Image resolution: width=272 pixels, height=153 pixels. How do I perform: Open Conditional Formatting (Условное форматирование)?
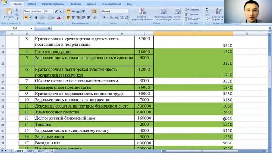(x=142, y=14)
